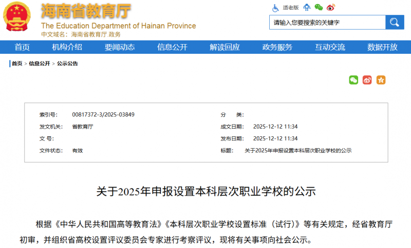Go to 首页 in the navigation bar
411x248 pixels.
coord(22,47)
